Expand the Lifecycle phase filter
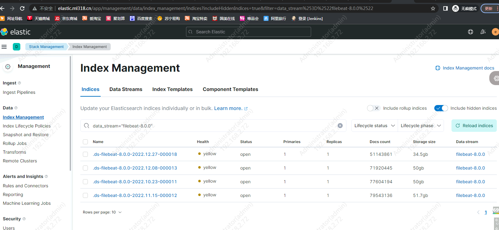This screenshot has width=499, height=230. pos(421,126)
